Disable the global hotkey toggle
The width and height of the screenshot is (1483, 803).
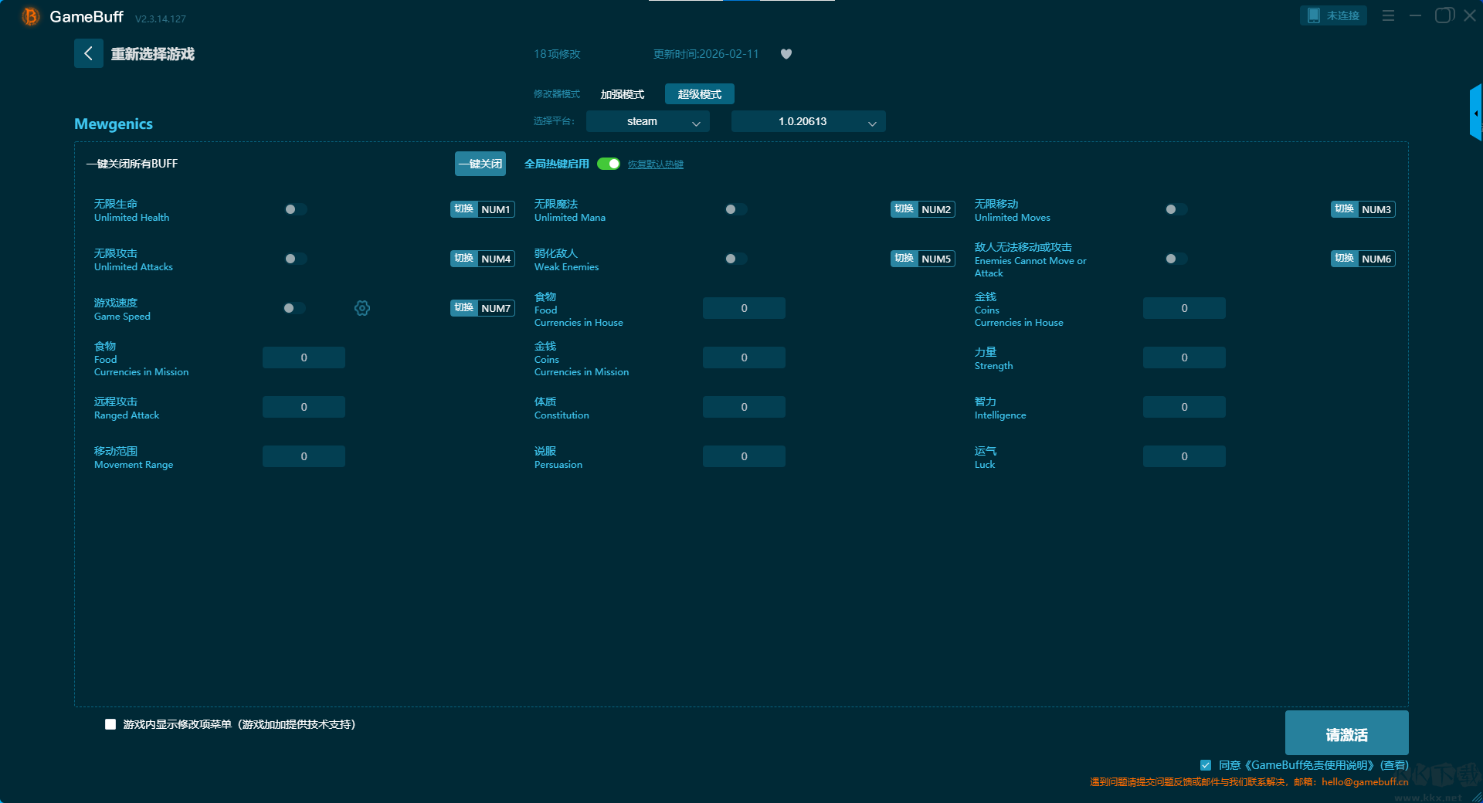609,164
